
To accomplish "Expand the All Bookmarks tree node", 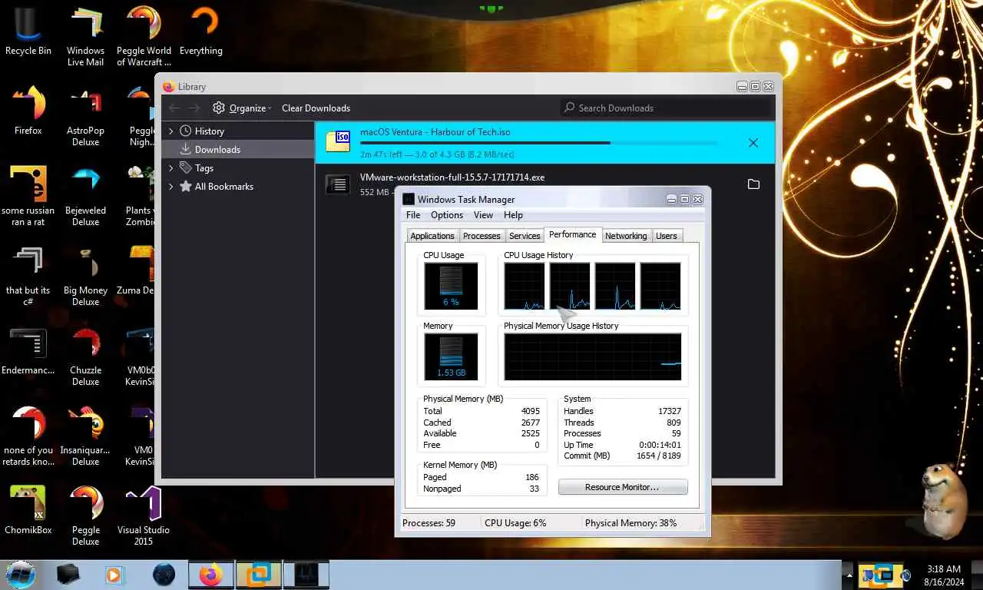I will coord(171,187).
